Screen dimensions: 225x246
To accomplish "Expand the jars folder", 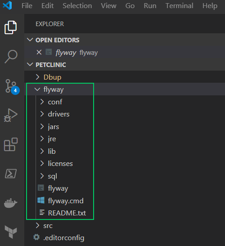I will tap(42, 126).
